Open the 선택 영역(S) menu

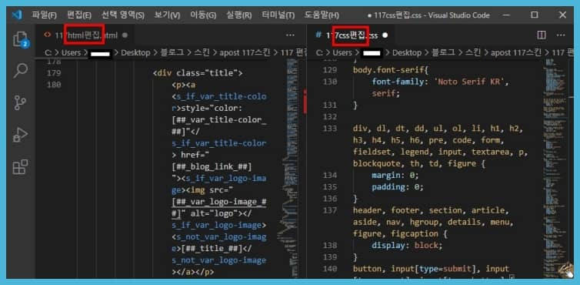click(123, 15)
